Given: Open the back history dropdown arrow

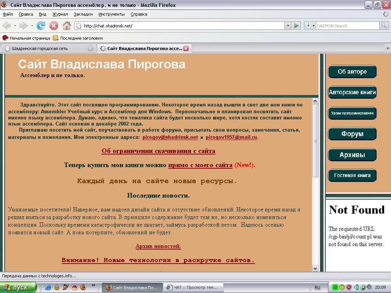Looking at the screenshot, I should point(15,26).
